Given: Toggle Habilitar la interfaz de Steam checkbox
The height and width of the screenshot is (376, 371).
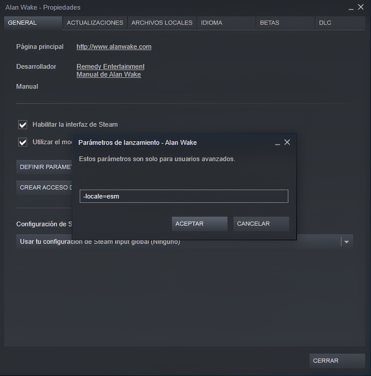Looking at the screenshot, I should coord(23,125).
